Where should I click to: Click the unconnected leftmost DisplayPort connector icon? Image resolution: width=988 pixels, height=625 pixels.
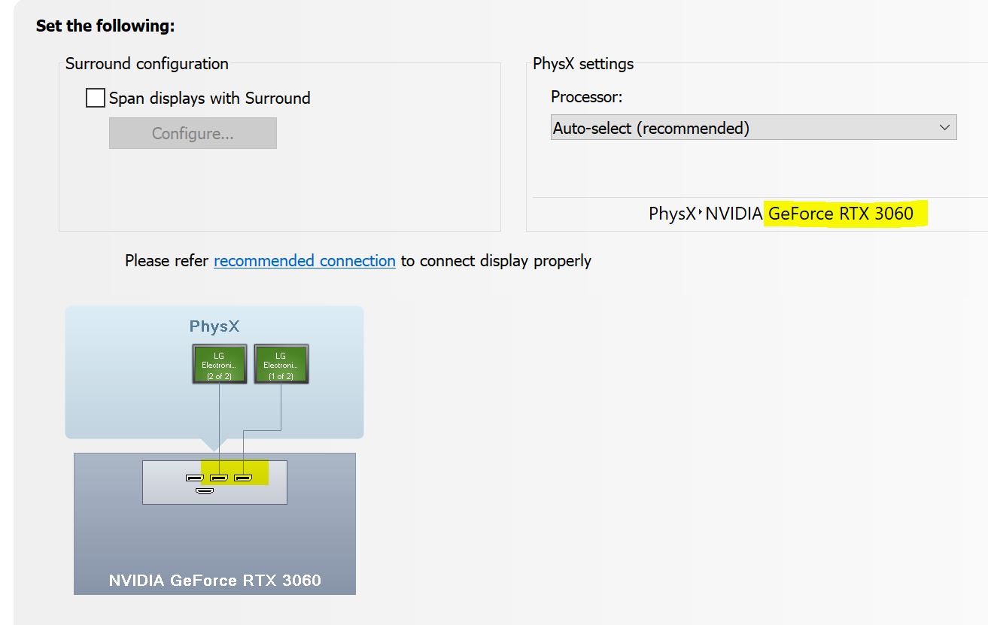(x=194, y=478)
